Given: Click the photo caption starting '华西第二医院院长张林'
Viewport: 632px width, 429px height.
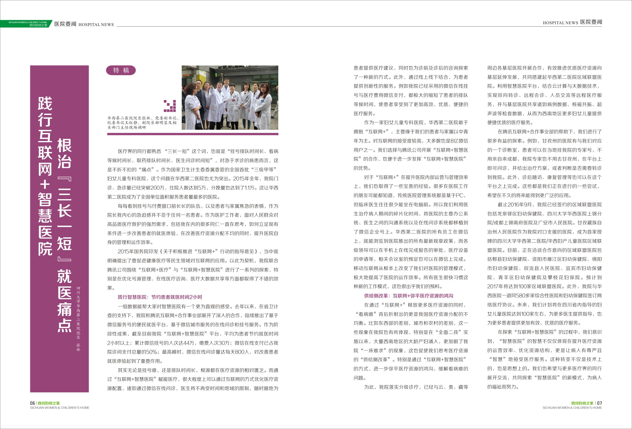Looking at the screenshot, I should point(143,123).
